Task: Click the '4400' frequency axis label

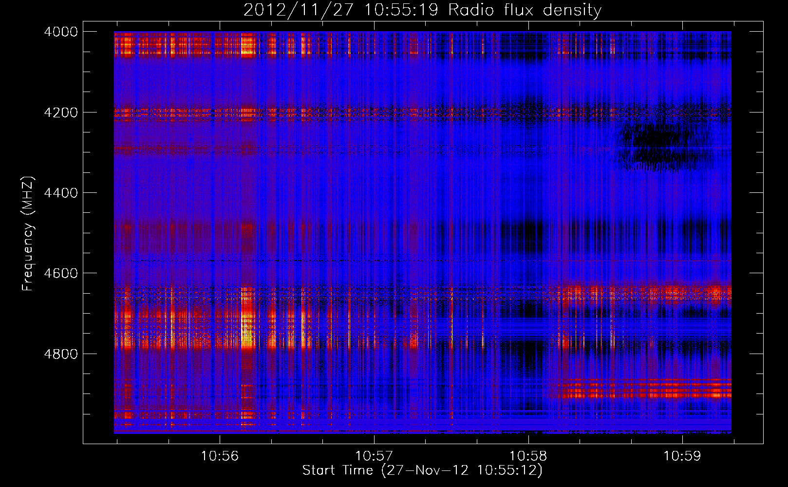Action: coord(61,193)
